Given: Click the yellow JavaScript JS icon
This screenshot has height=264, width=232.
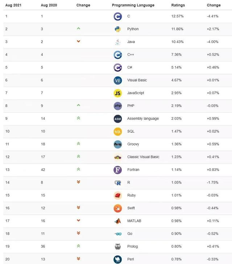Looking at the screenshot, I should pyautogui.click(x=118, y=93).
